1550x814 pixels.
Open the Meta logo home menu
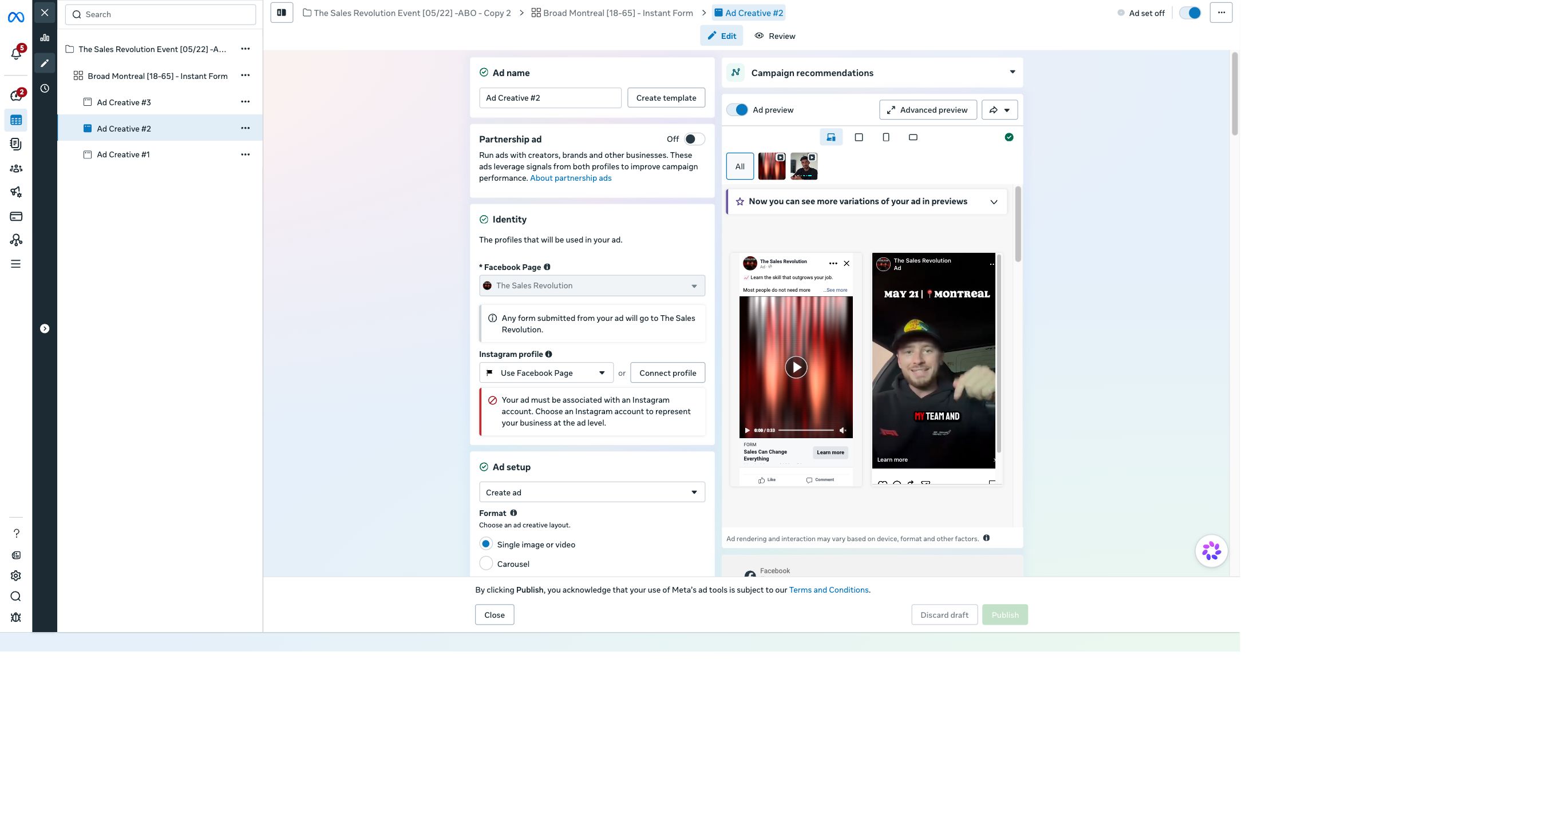(x=16, y=17)
